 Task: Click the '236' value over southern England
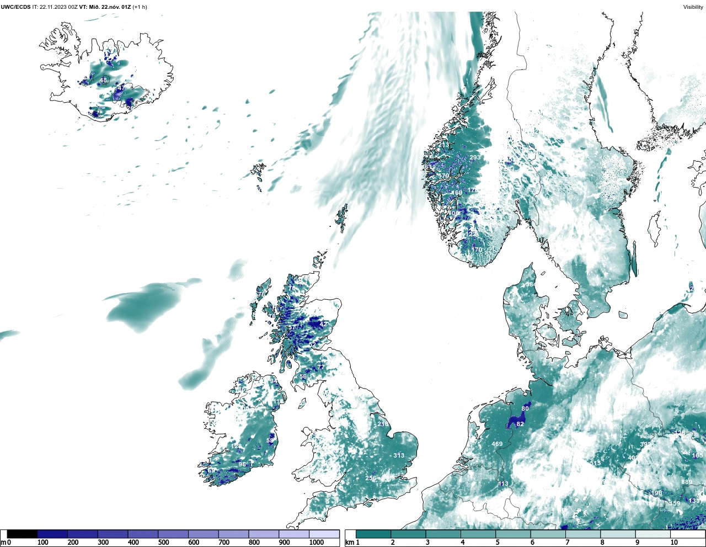click(x=371, y=479)
